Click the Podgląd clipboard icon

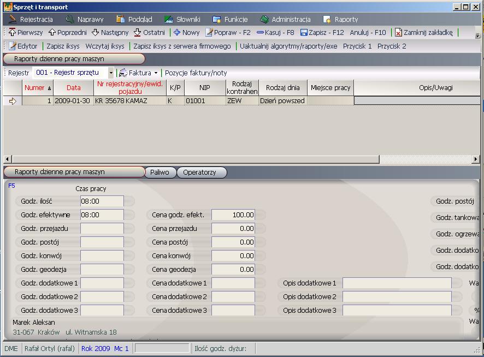pyautogui.click(x=120, y=19)
